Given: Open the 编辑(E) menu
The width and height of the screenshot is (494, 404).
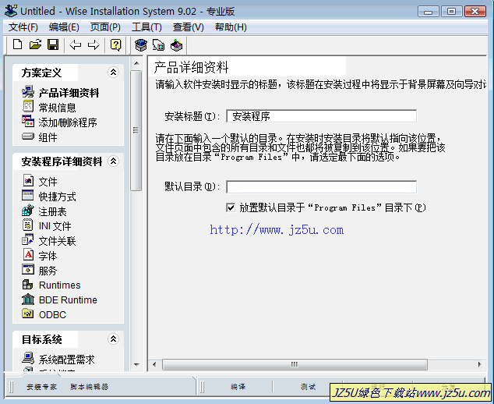Looking at the screenshot, I should (64, 27).
